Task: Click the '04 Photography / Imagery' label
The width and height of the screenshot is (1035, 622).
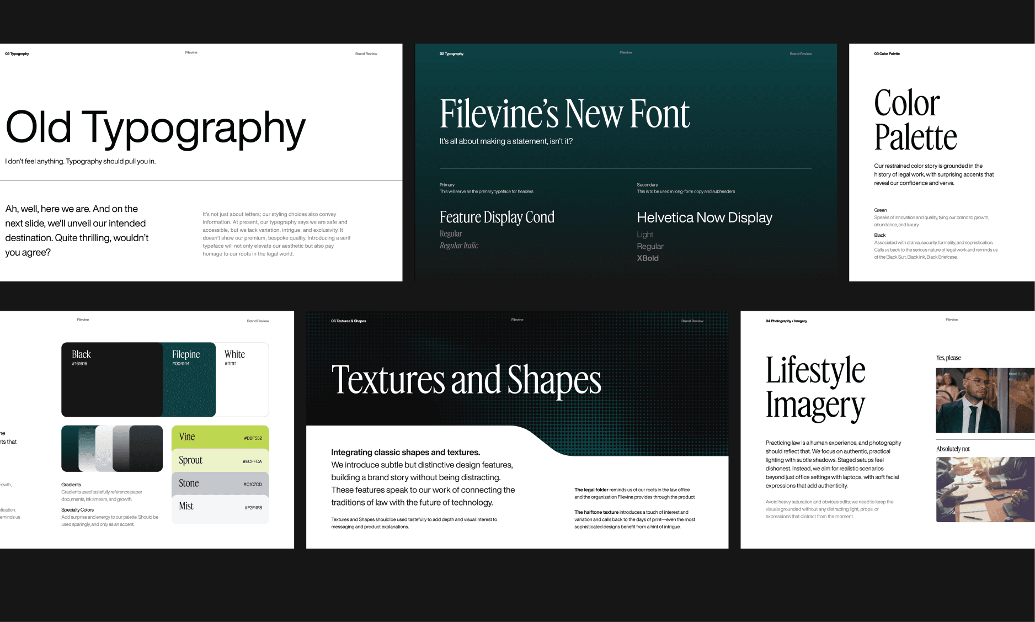Action: pos(786,321)
